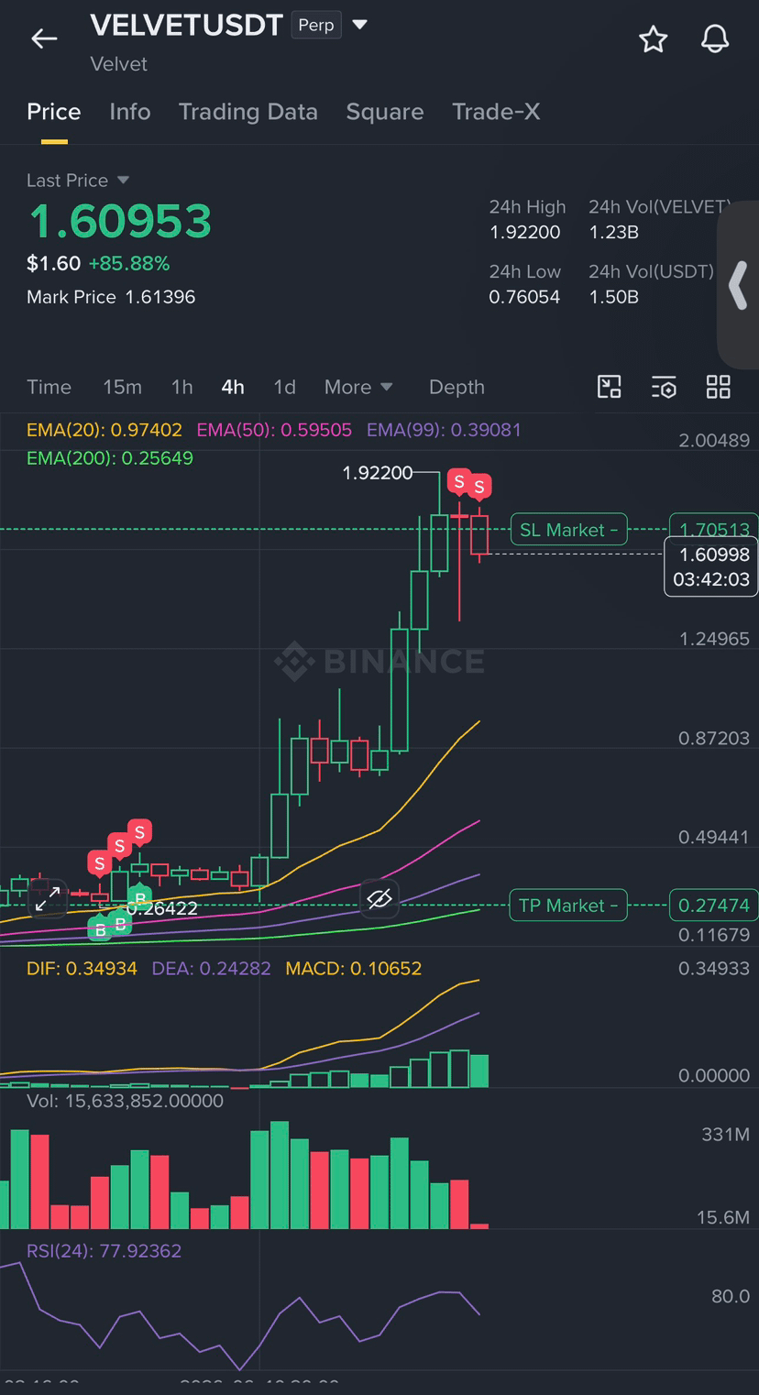
Task: Click the DEA 0.24282 label
Action: pyautogui.click(x=211, y=969)
